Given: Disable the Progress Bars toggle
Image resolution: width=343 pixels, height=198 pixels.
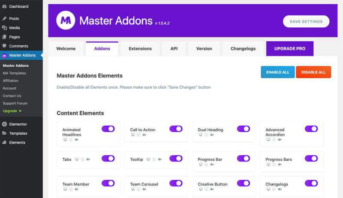Looking at the screenshot, I should [311, 159].
